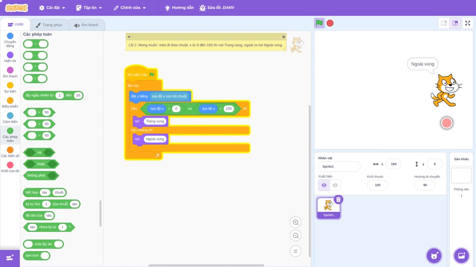Open the Tập tin file menu

point(89,8)
